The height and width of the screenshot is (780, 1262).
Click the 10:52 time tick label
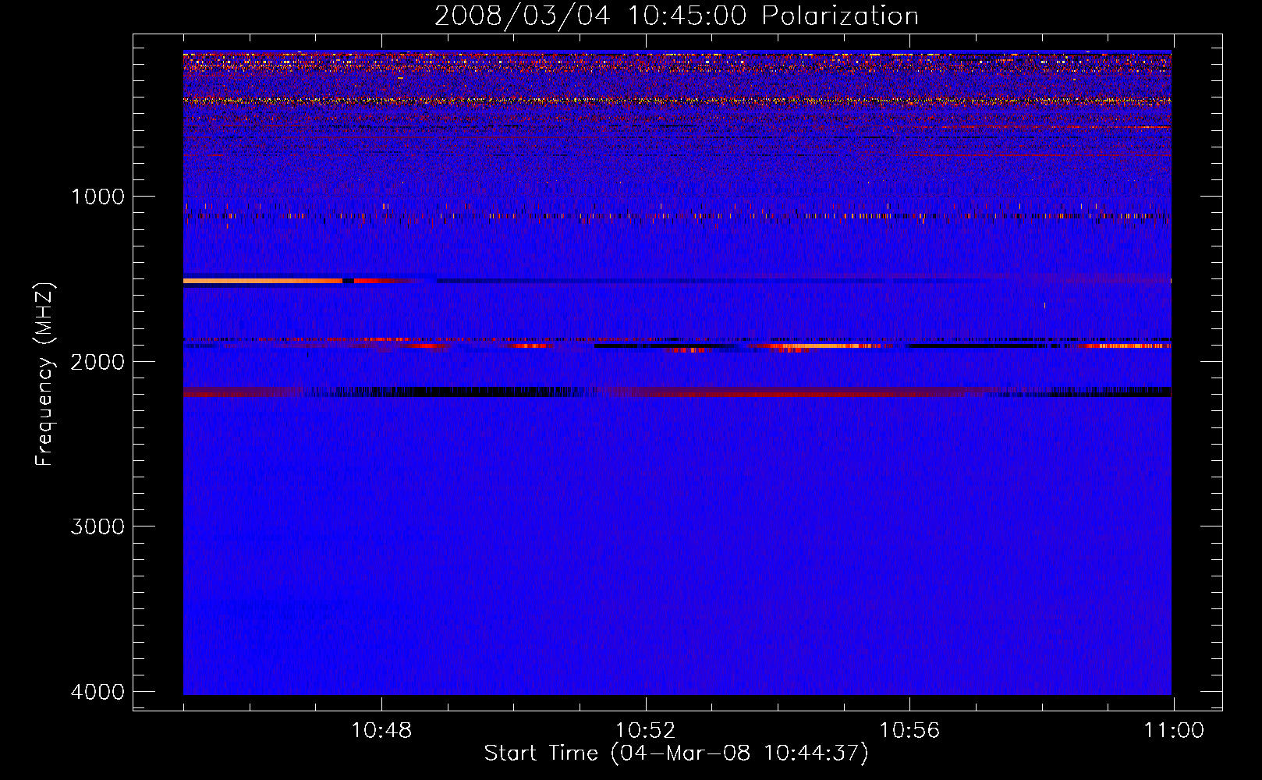(645, 731)
